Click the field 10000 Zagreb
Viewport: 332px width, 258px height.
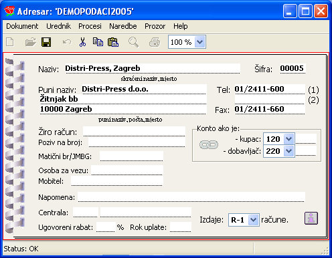122,109
